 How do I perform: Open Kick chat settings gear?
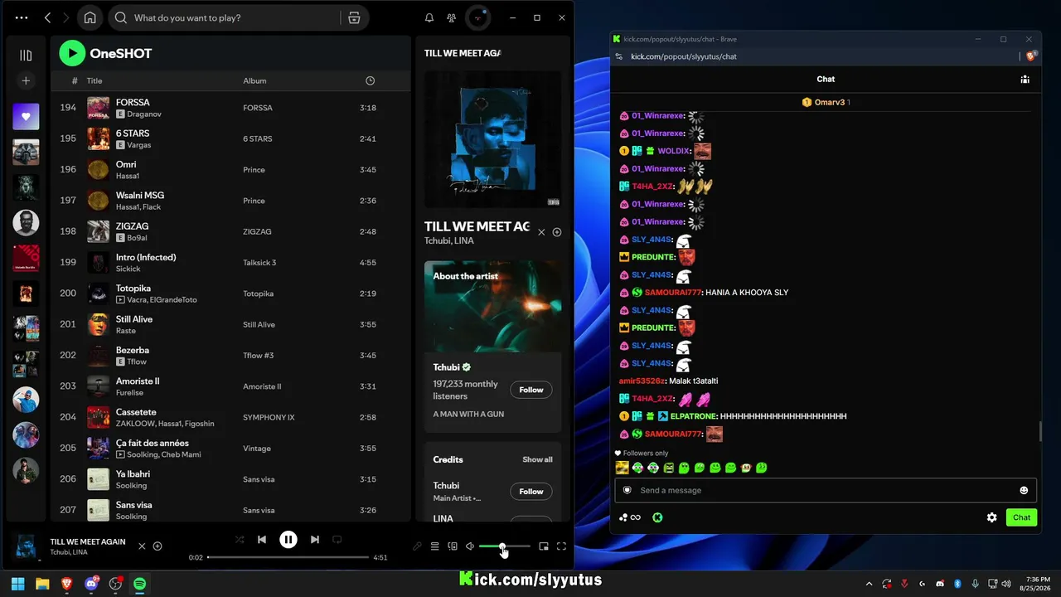click(991, 517)
